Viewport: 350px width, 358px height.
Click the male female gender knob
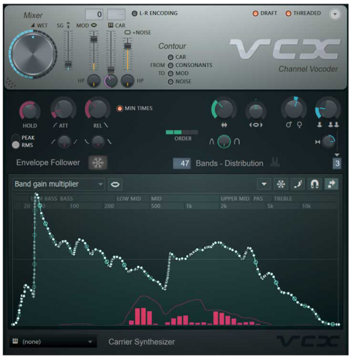tap(293, 108)
